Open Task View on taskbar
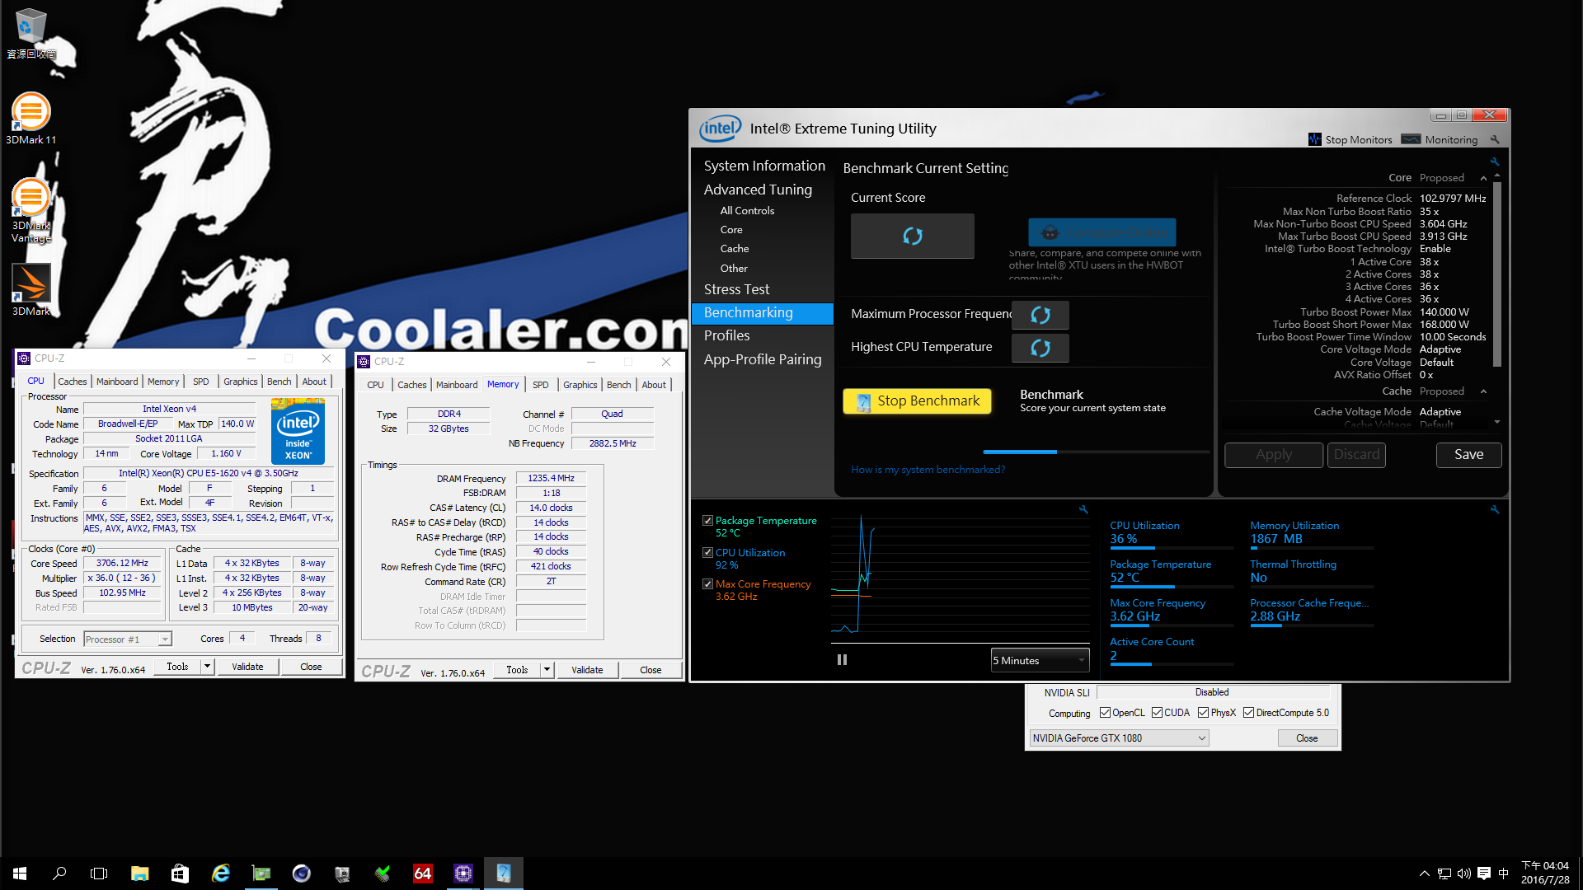The width and height of the screenshot is (1583, 890). pyautogui.click(x=99, y=874)
